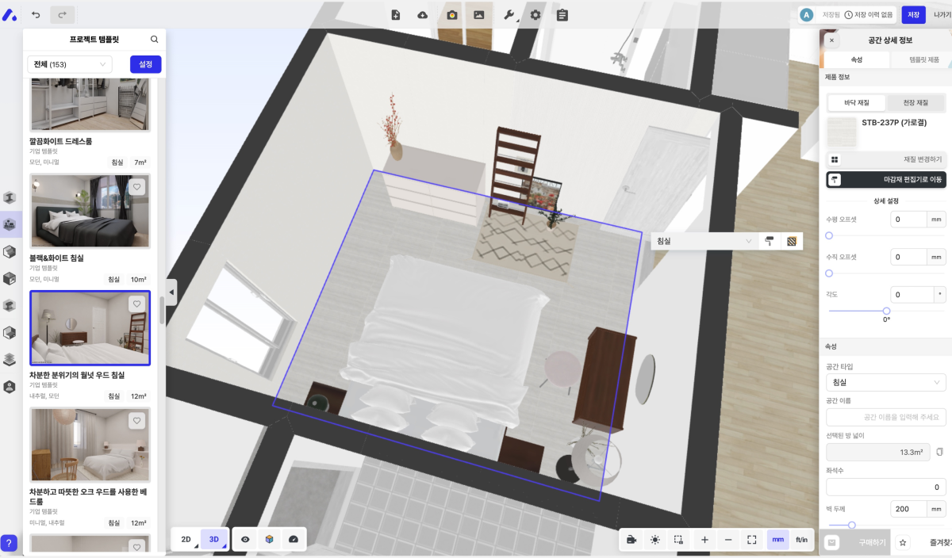
Task: Open the 수평 오프셋 mm unit selector
Action: (937, 220)
